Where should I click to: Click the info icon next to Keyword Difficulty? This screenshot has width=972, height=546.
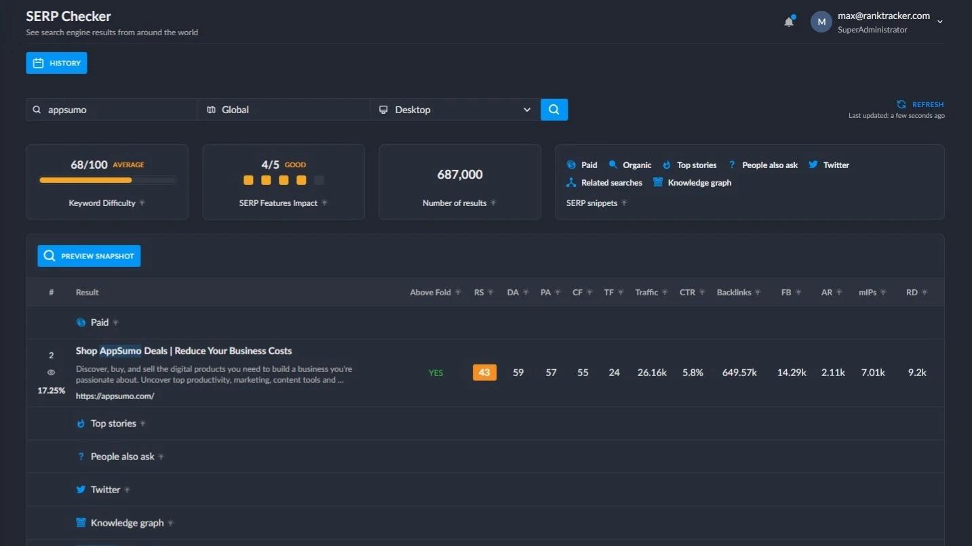[x=142, y=203]
